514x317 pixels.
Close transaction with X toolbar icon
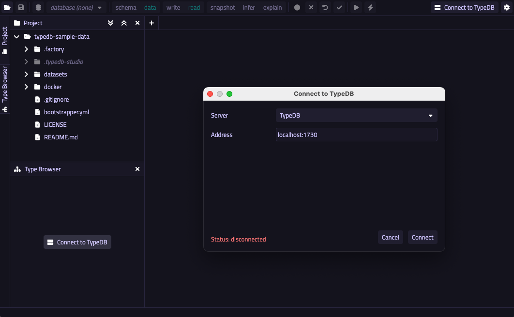[x=311, y=7]
